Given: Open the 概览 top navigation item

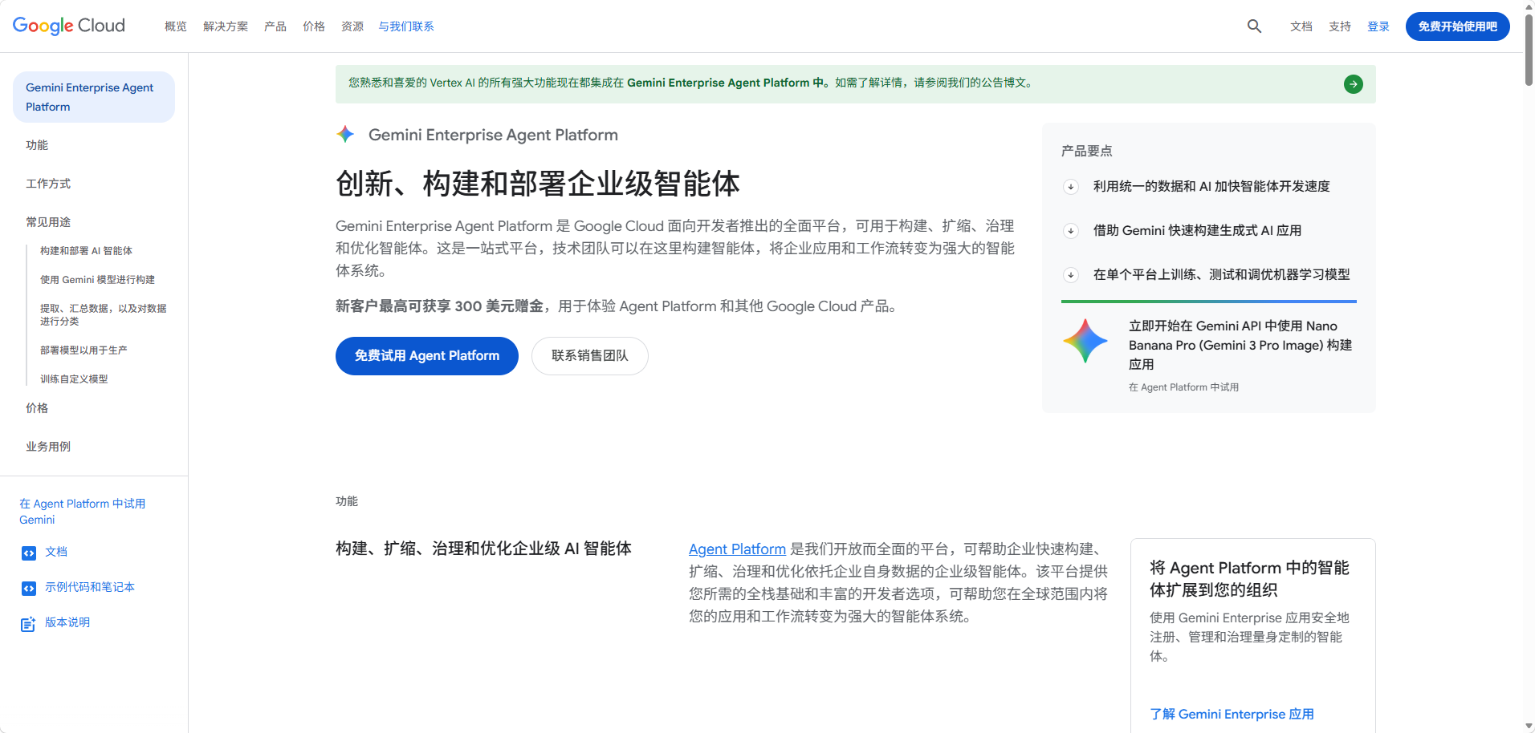Looking at the screenshot, I should pyautogui.click(x=176, y=26).
